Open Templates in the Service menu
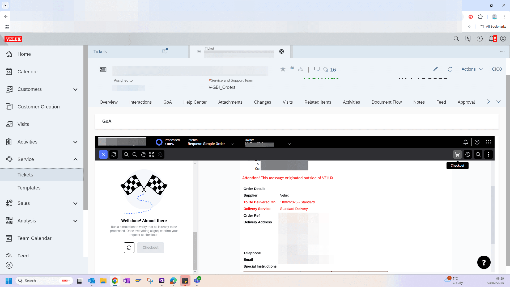Screen dimensions: 510x287 point(29,188)
